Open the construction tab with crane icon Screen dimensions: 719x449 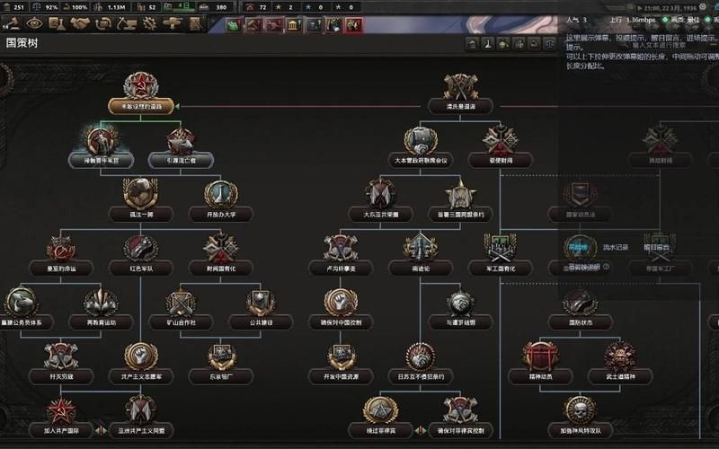pyautogui.click(x=125, y=23)
